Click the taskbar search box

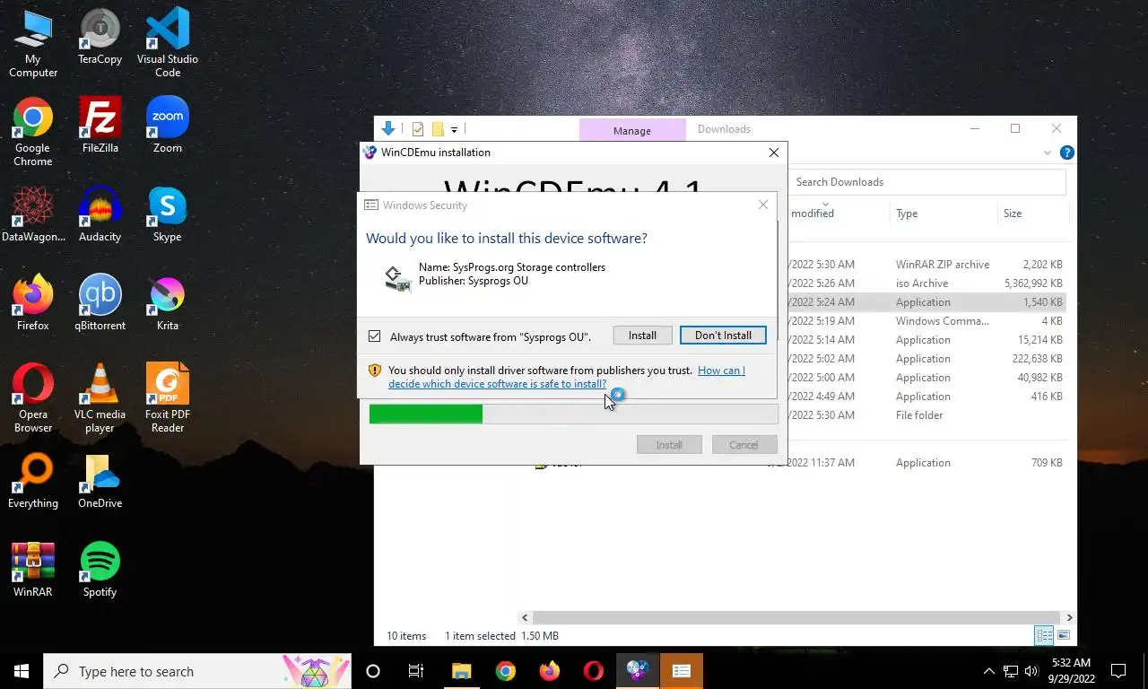coord(197,671)
